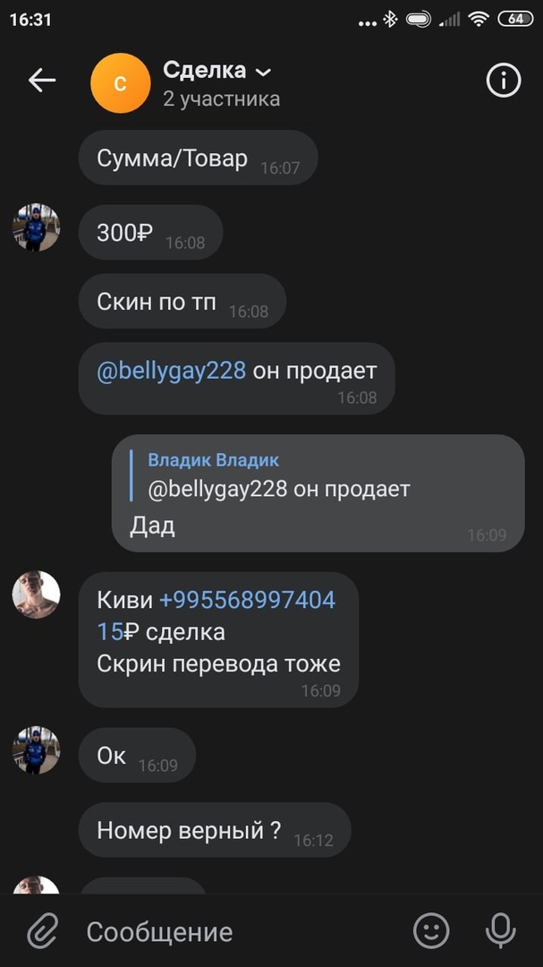Tap the Сообщение message input field
This screenshot has height=967, width=543.
tap(241, 931)
